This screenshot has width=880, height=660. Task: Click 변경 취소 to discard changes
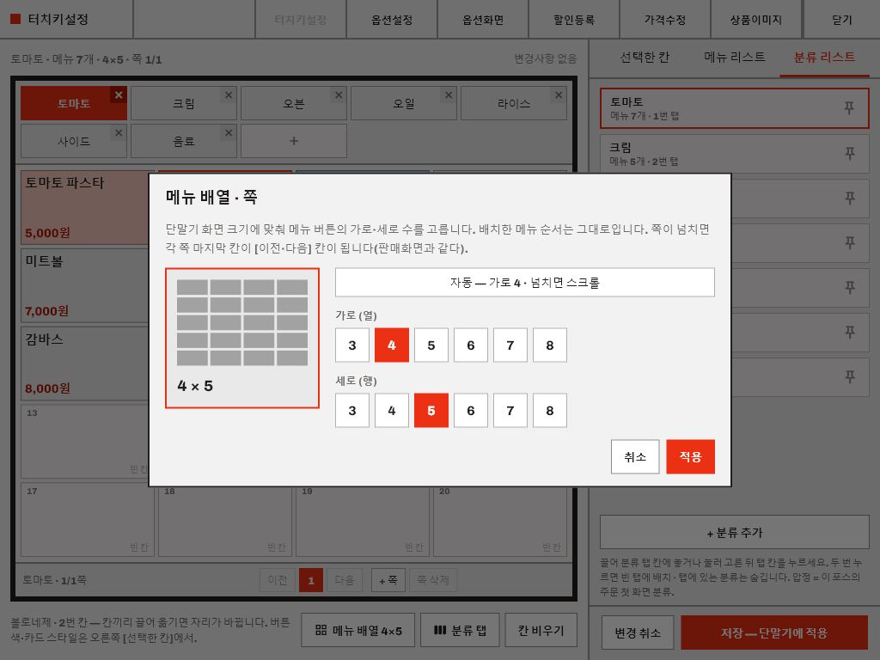click(638, 632)
